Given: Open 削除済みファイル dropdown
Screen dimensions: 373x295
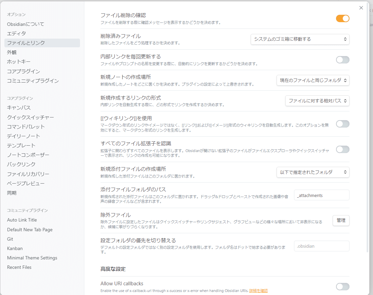Looking at the screenshot, I should click(x=300, y=39).
